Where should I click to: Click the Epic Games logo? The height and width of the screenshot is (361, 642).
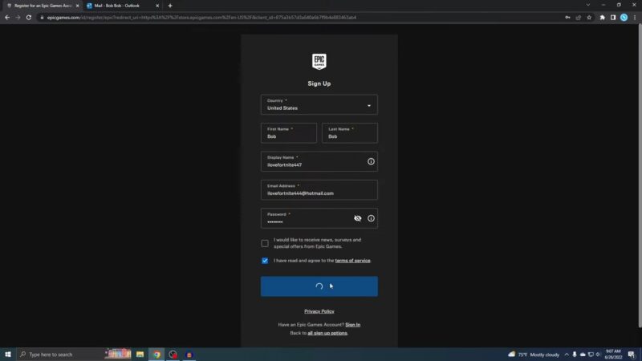(319, 62)
